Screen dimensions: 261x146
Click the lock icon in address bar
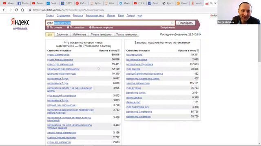30,10
